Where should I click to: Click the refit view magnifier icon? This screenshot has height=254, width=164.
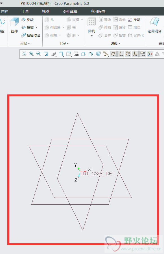(24, 54)
